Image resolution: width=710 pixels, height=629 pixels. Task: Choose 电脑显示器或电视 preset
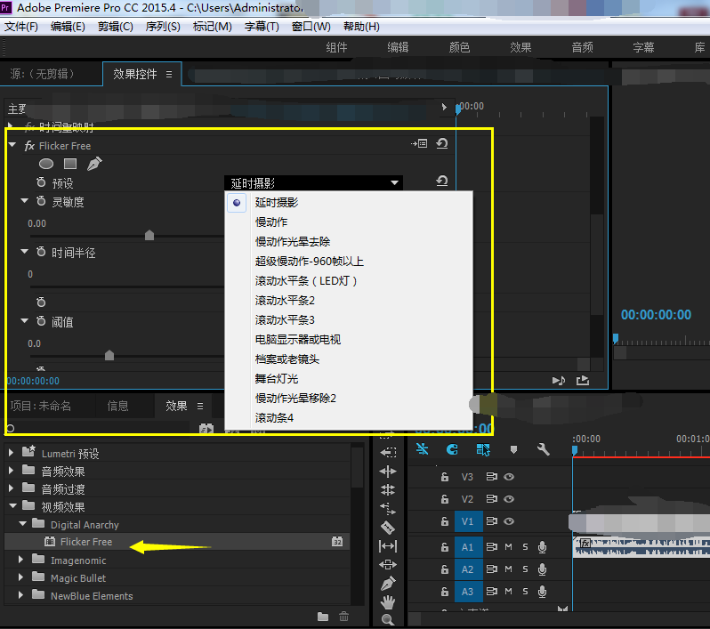pyautogui.click(x=297, y=339)
